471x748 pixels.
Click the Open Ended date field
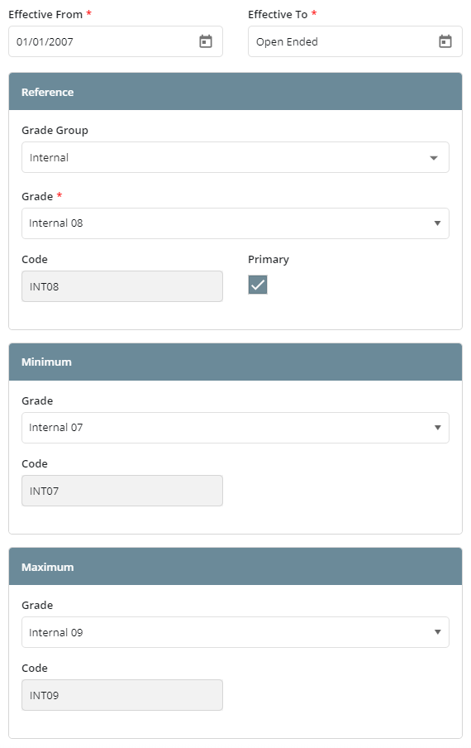pyautogui.click(x=354, y=41)
